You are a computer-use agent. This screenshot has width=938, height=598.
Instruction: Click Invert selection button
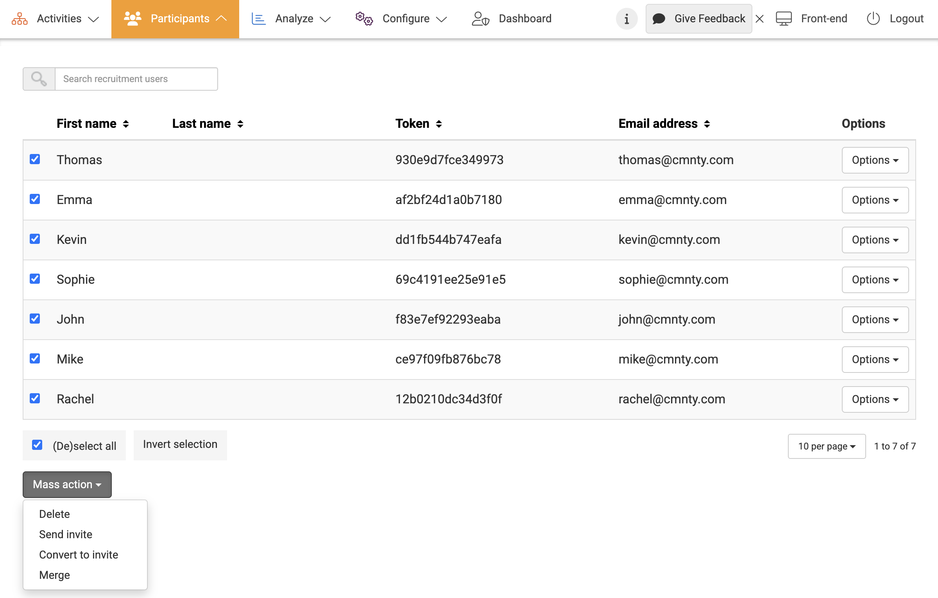(180, 445)
